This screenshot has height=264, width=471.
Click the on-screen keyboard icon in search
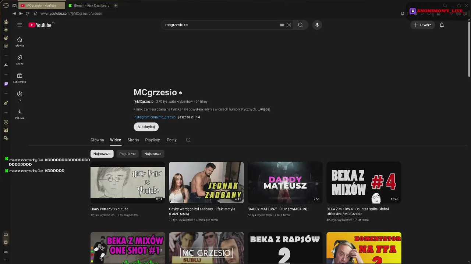tap(282, 25)
